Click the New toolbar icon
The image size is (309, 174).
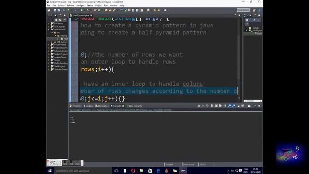click(x=49, y=10)
